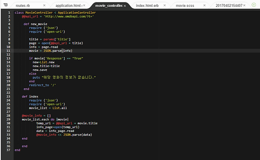
Task: Add a new tab with green plus icon
Action: (254, 5)
